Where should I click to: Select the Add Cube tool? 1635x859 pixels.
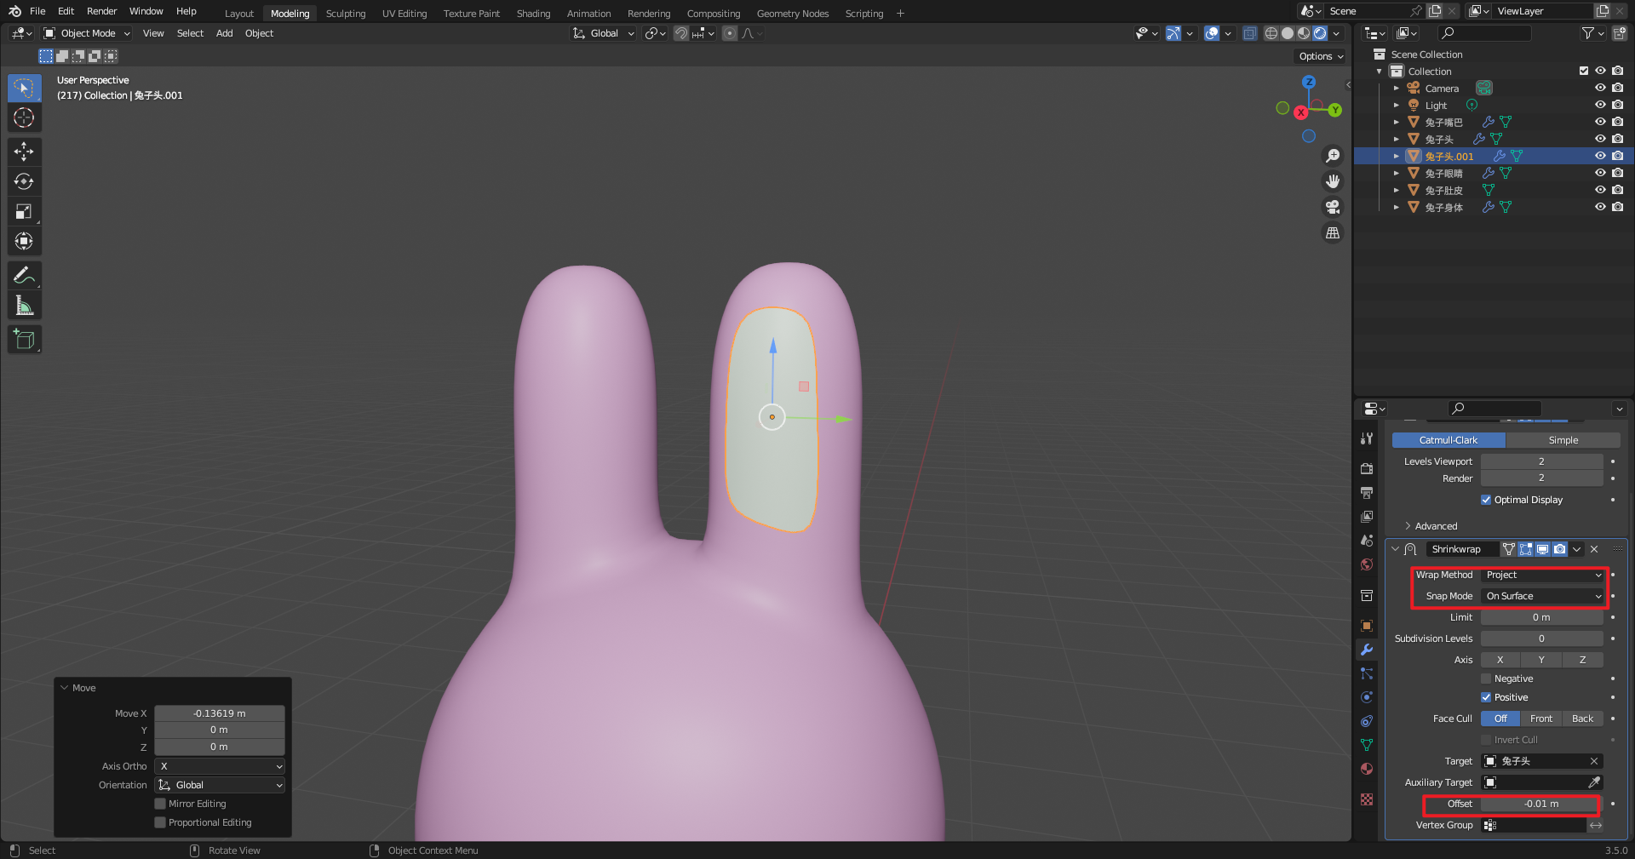[24, 339]
